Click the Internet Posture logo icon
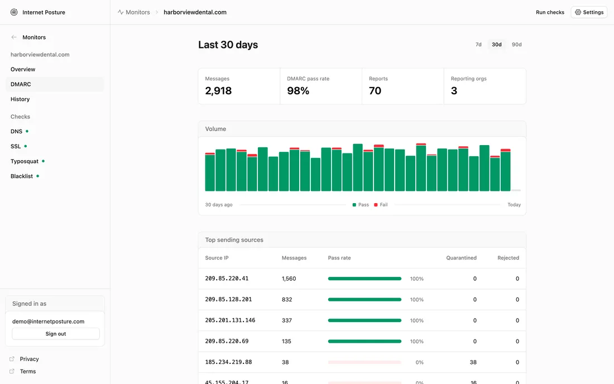The image size is (614, 384). pyautogui.click(x=14, y=12)
